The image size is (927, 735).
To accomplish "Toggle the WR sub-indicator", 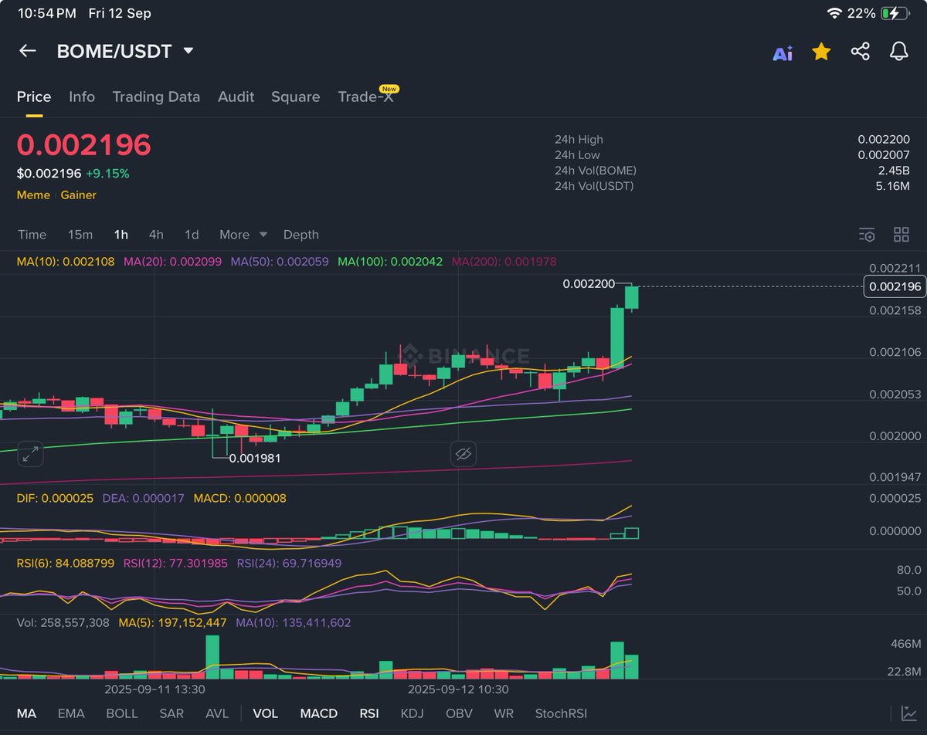I will pos(504,713).
